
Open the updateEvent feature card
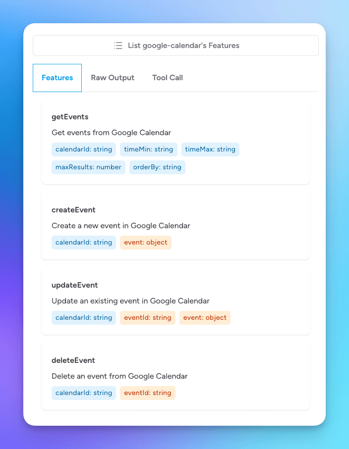(x=175, y=301)
